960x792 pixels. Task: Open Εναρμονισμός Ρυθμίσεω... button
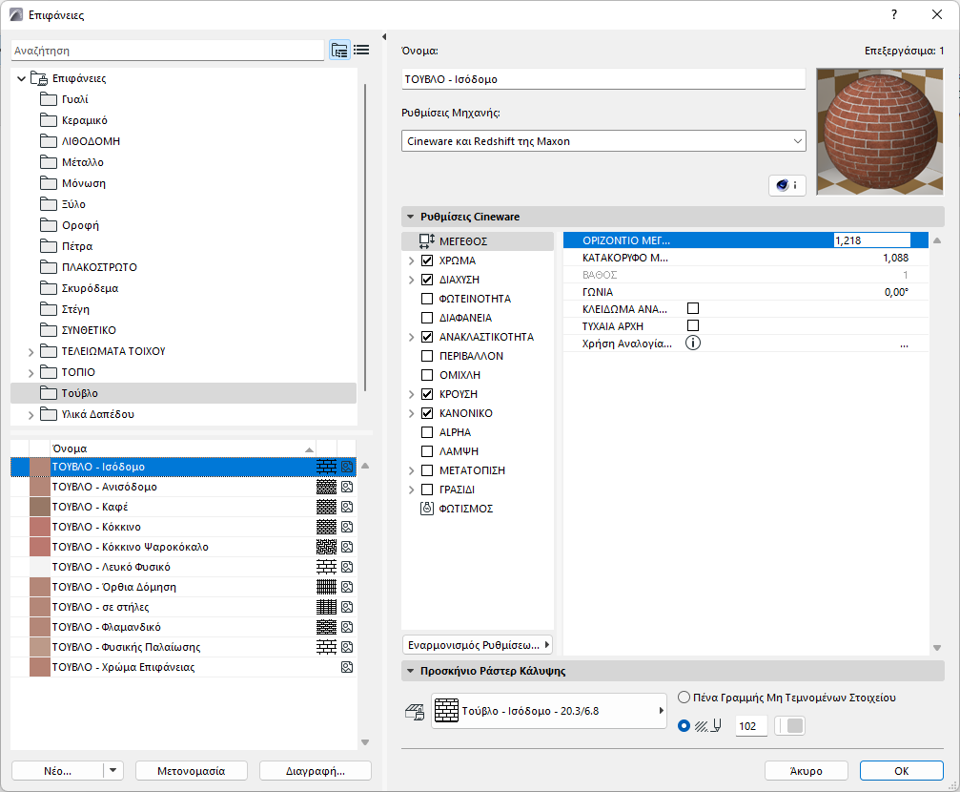[478, 645]
